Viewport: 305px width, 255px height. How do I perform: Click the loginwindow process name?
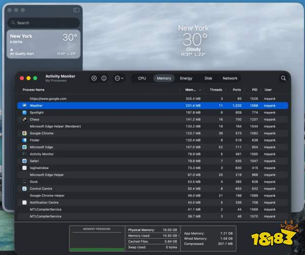[39, 168]
